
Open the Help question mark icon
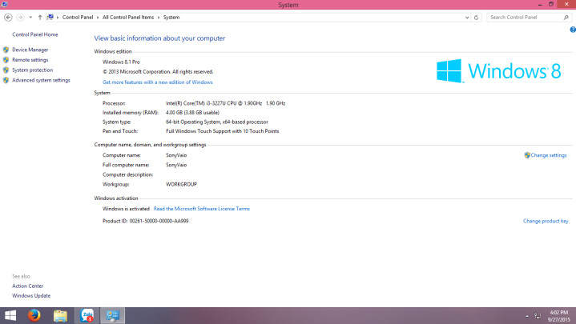[x=570, y=29]
